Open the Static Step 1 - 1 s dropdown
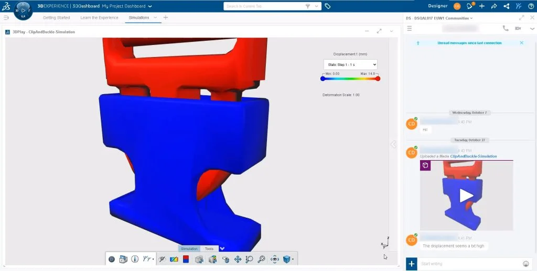 pyautogui.click(x=350, y=64)
